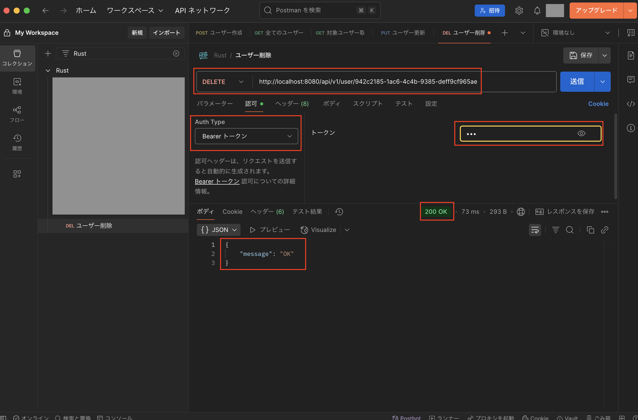This screenshot has height=420, width=638.
Task: Open the send options dropdown arrow
Action: [x=602, y=82]
